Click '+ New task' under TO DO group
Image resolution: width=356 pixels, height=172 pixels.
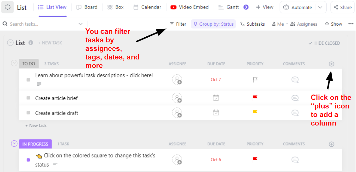tap(36, 126)
